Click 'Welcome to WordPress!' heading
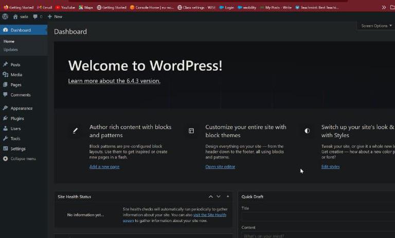The image size is (395, 238). pos(146,65)
